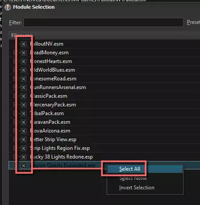Expand the DeadMoney.esm tree node
Image resolution: width=200 pixels, height=205 pixels.
[x=15, y=53]
